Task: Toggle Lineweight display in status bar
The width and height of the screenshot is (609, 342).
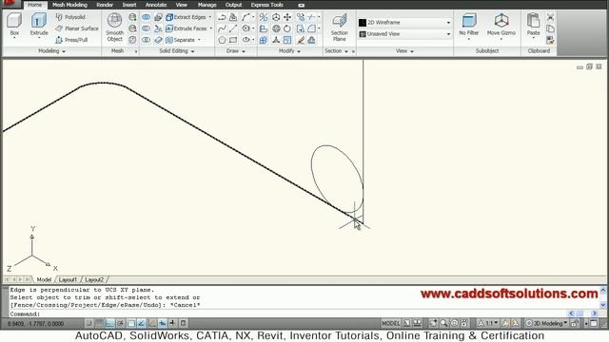Action: tap(173, 323)
